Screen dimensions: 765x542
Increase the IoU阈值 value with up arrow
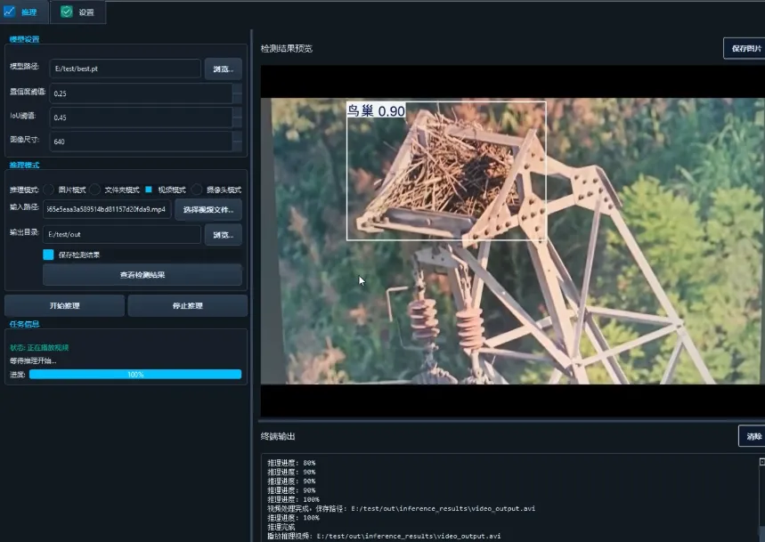point(237,113)
